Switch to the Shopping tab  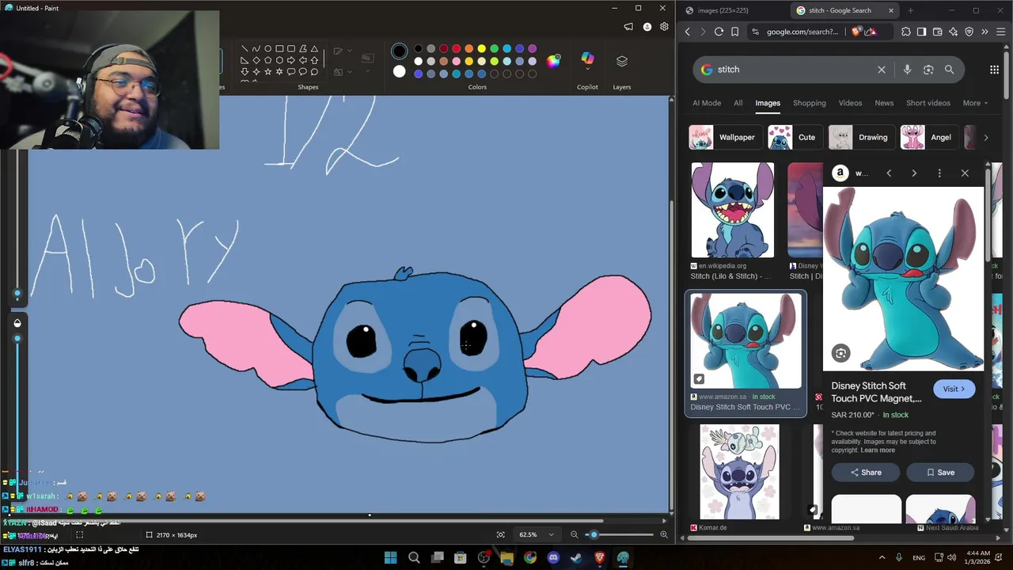pyautogui.click(x=809, y=103)
